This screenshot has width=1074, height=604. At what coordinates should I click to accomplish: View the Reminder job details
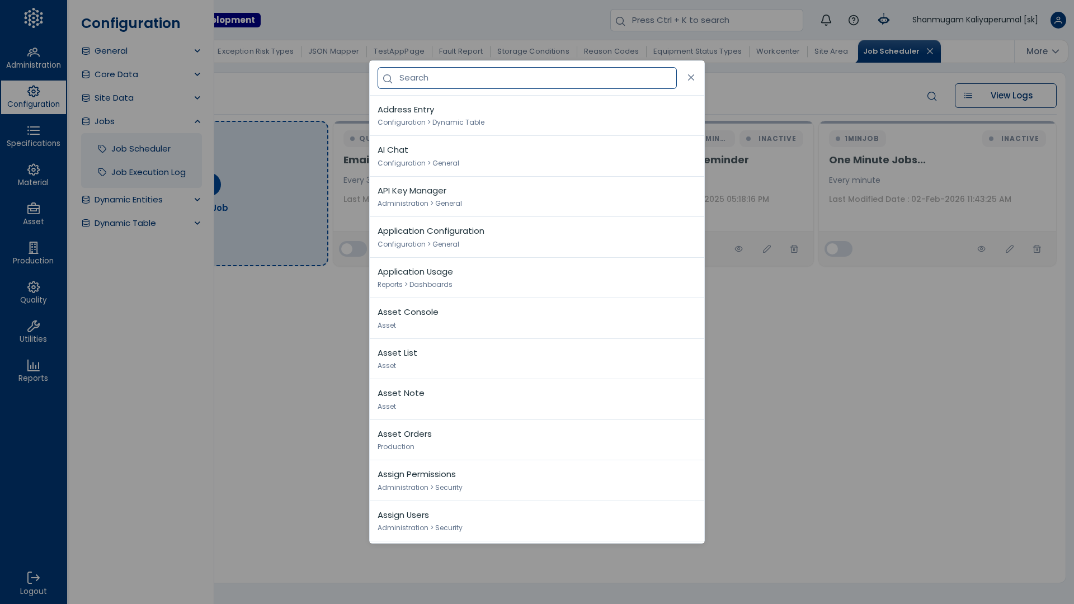739,249
